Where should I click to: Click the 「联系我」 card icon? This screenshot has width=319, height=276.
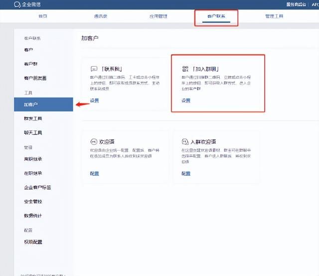[94, 69]
